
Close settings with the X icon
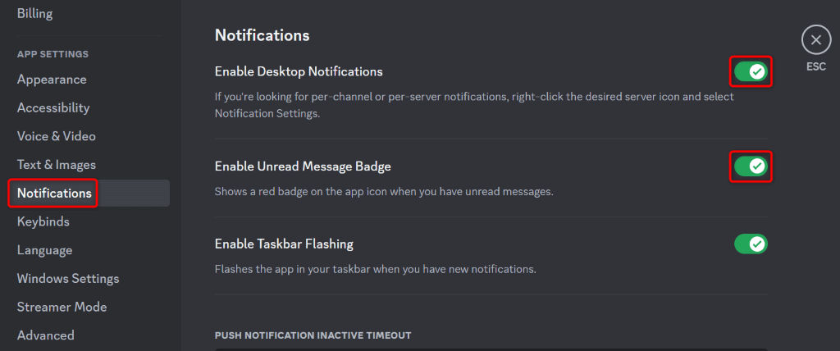(x=815, y=39)
